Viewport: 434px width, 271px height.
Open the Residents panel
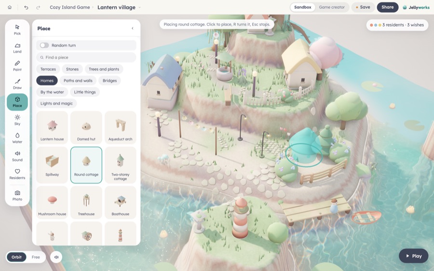[x=17, y=174]
